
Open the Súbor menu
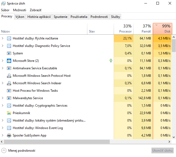(x=5, y=10)
